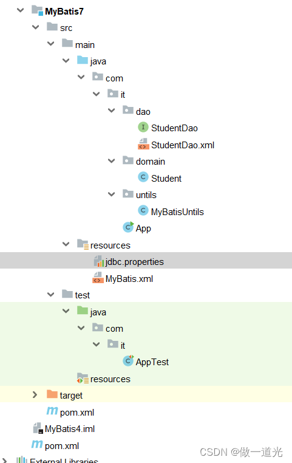Image resolution: width=292 pixels, height=463 pixels.
Task: Expand the External Libraries node
Action: tap(5, 460)
